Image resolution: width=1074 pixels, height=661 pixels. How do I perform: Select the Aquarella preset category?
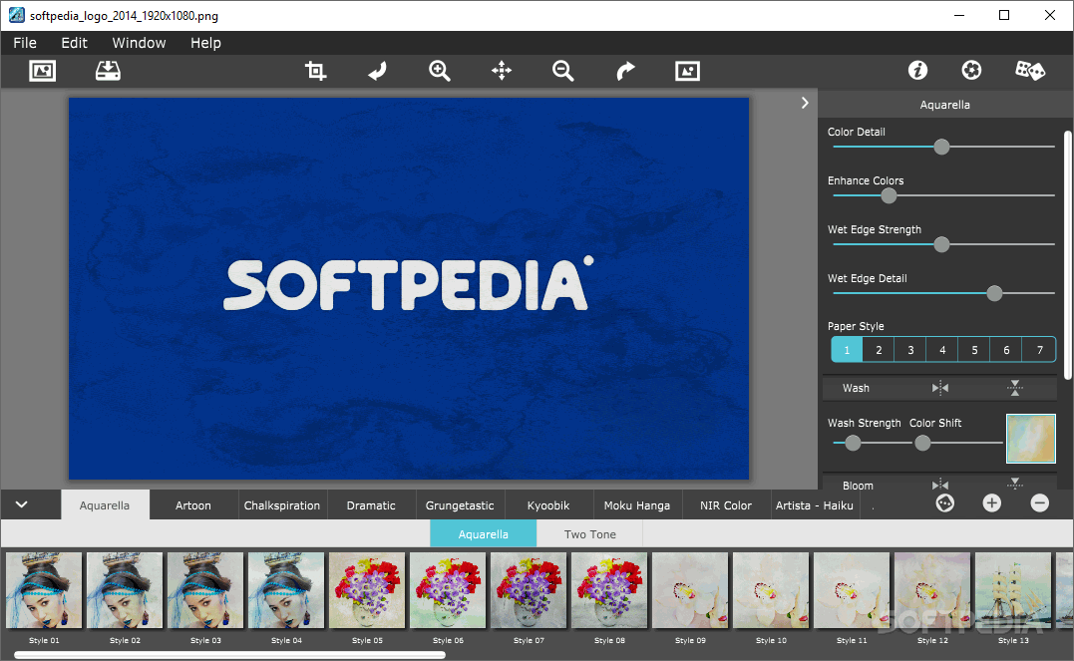coord(483,534)
